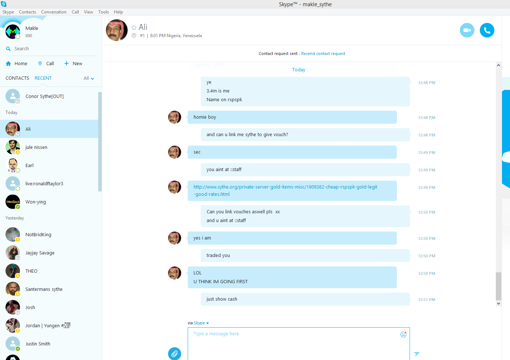The width and height of the screenshot is (510, 360).
Task: Open Jayjay Savage conversation
Action: pyautogui.click(x=49, y=253)
